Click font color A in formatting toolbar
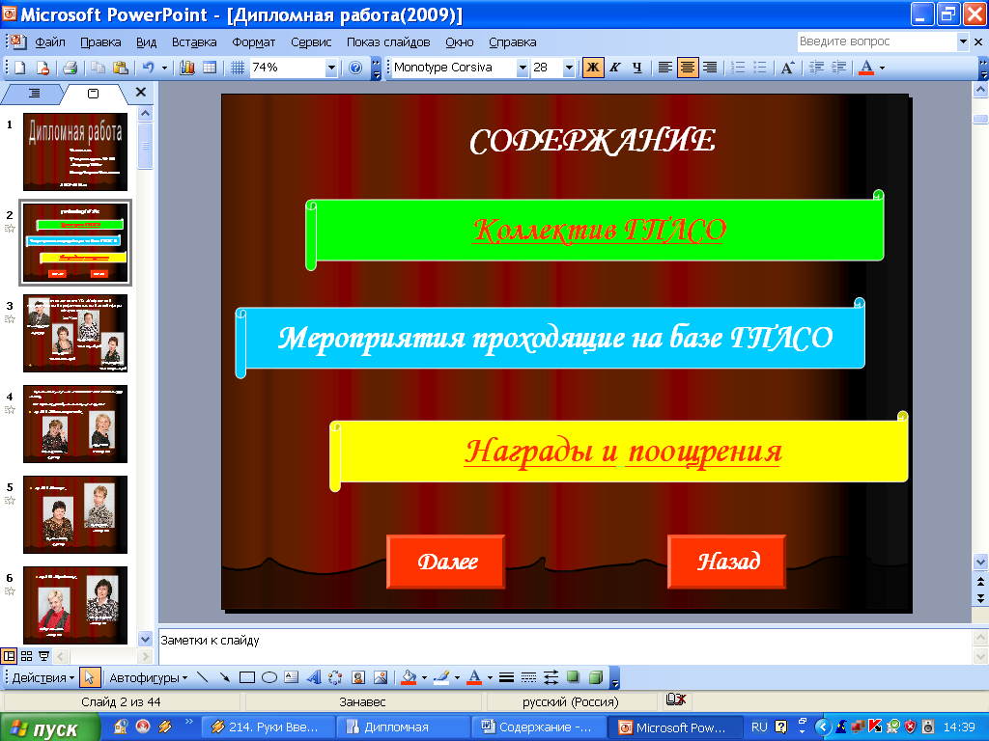The width and height of the screenshot is (989, 741). tap(866, 68)
